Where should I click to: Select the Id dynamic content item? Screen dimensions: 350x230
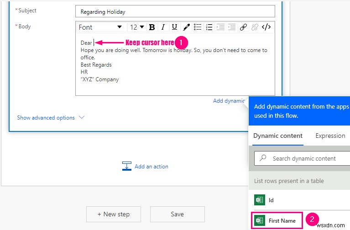300,200
